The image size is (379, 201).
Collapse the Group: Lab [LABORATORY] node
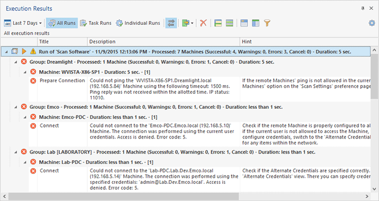[x=15, y=152]
